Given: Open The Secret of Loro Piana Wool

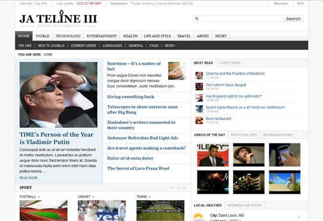Looking at the screenshot, I should (x=138, y=168).
